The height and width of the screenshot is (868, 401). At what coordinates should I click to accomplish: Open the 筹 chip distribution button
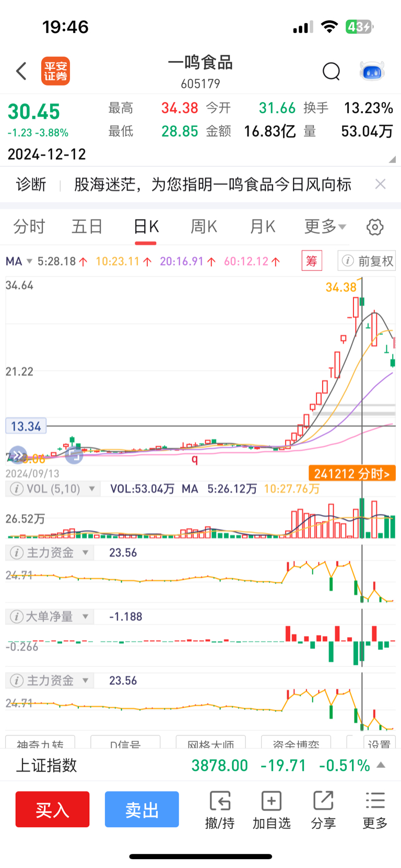(x=312, y=261)
